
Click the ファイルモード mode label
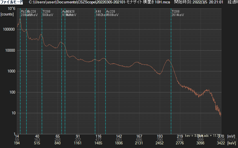tap(12, 2)
